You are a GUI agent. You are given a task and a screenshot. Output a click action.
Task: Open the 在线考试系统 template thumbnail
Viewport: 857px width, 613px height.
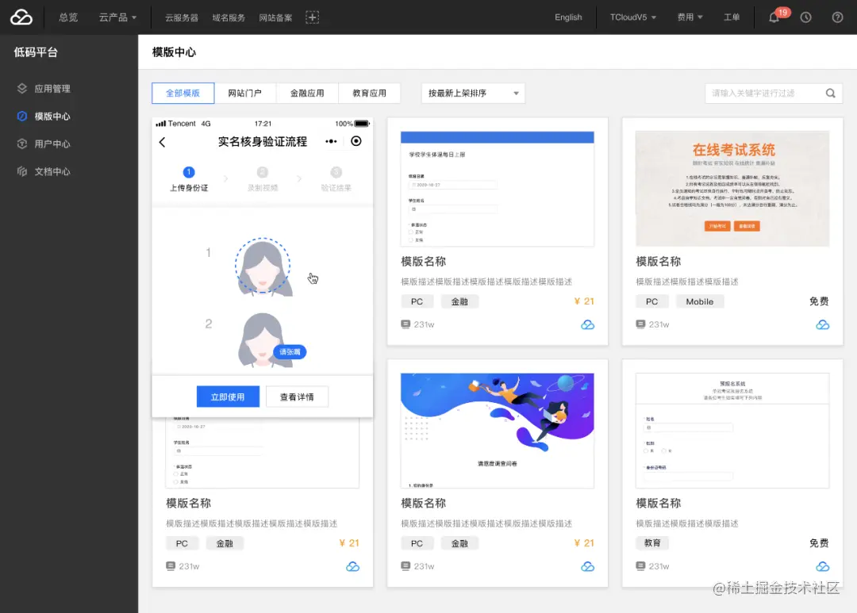click(732, 189)
